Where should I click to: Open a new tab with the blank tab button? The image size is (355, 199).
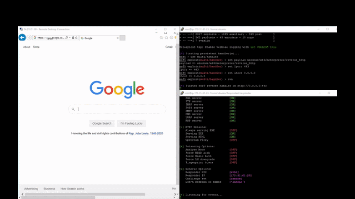[122, 38]
